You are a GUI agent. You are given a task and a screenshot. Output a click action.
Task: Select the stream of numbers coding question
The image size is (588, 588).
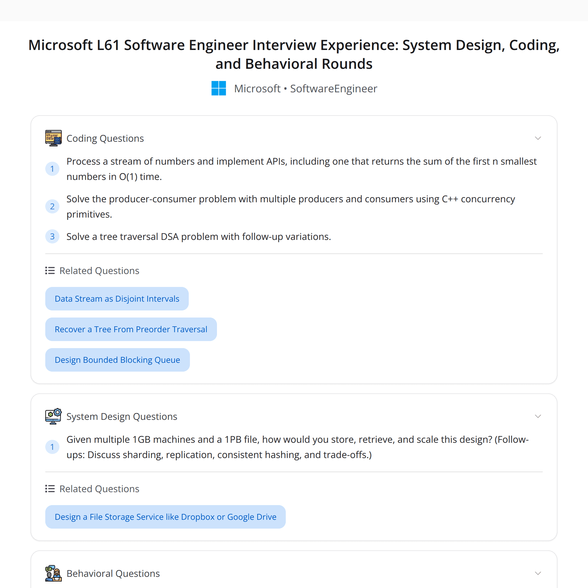point(301,169)
